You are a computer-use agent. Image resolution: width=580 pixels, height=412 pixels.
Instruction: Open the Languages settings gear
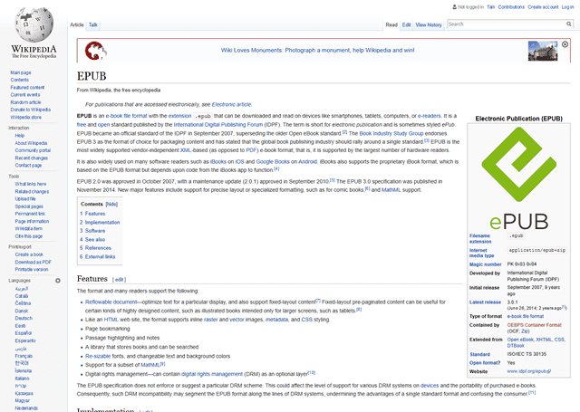58,281
